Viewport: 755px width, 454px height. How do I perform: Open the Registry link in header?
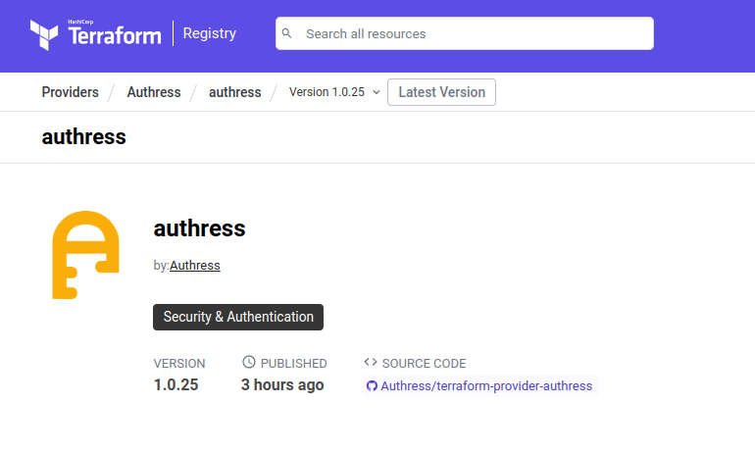210,33
